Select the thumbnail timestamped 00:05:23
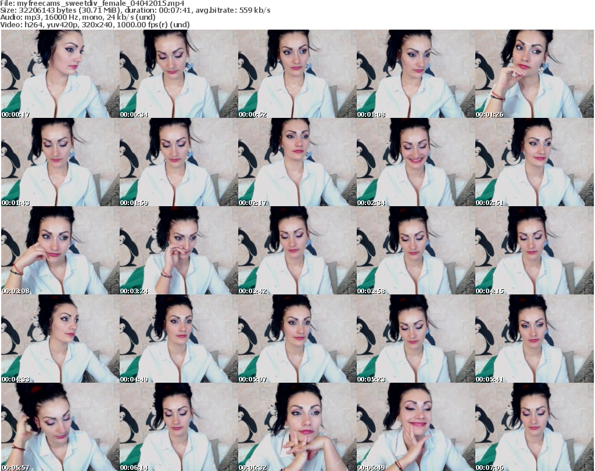The image size is (595, 471). (x=415, y=339)
